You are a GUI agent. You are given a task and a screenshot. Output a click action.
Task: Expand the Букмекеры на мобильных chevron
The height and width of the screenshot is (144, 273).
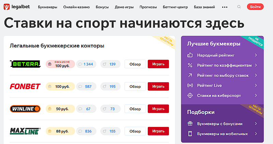coord(256,134)
